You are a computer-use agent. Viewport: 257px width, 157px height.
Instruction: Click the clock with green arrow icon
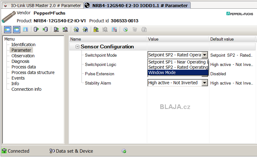click(x=125, y=29)
